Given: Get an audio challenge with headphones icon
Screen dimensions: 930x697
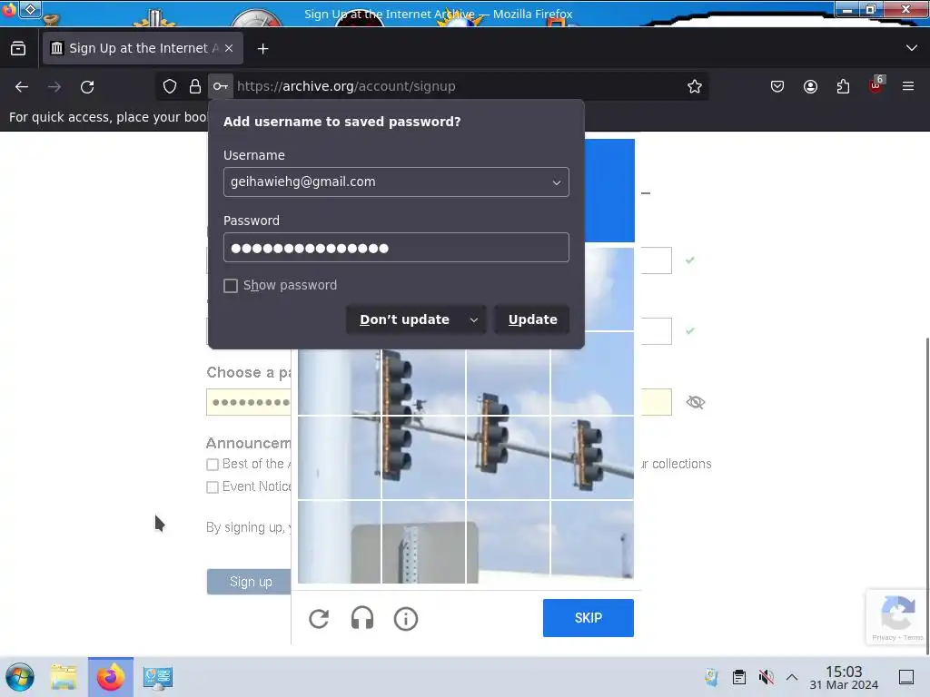Looking at the screenshot, I should click(x=362, y=619).
